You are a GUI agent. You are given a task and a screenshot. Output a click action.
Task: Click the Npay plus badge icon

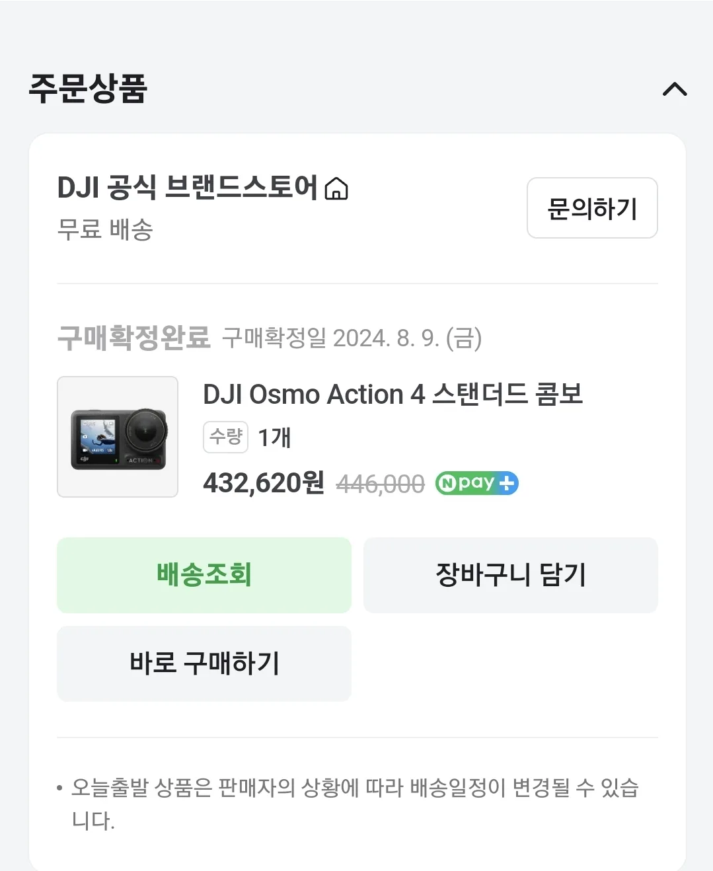tap(476, 483)
